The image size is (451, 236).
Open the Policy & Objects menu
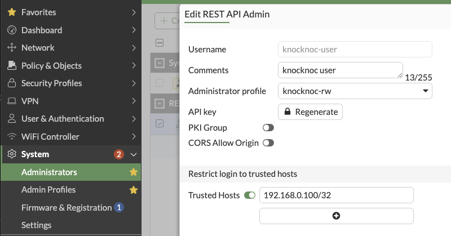tap(51, 66)
